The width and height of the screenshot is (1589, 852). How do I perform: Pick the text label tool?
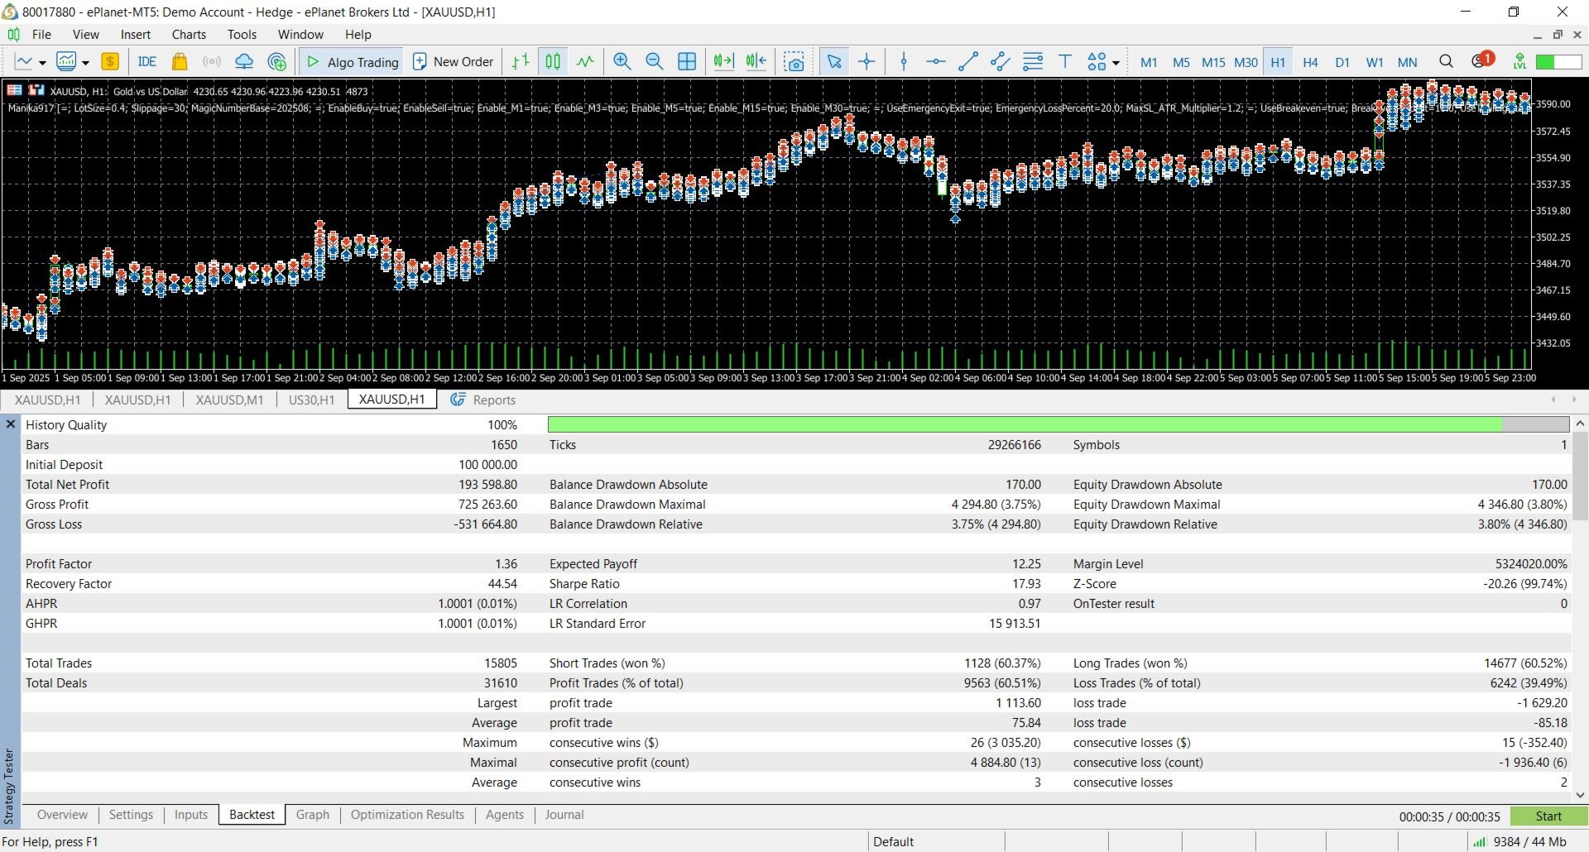coord(1065,62)
